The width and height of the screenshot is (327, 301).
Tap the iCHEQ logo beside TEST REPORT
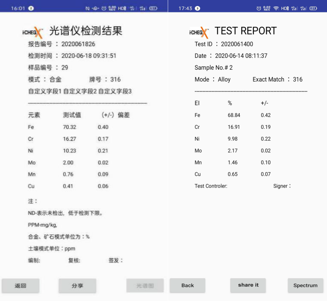(199, 32)
